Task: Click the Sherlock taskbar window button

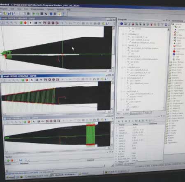Action: coord(65,175)
